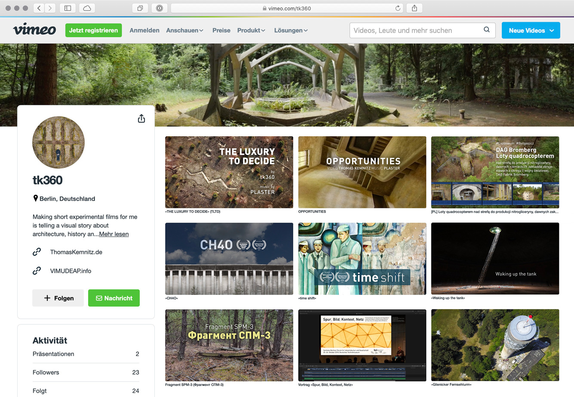Open the OPPORTUNITIES video thumbnail
This screenshot has width=574, height=397.
pyautogui.click(x=362, y=172)
